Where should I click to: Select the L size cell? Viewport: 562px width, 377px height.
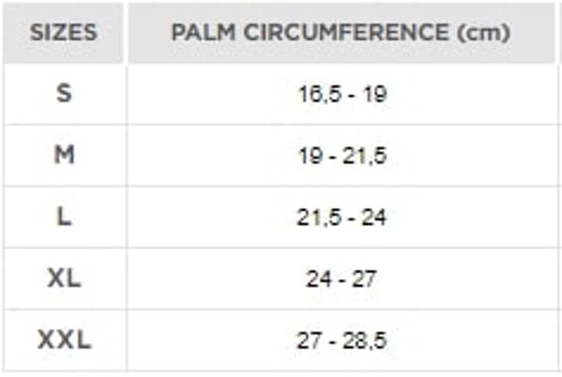[x=64, y=217]
